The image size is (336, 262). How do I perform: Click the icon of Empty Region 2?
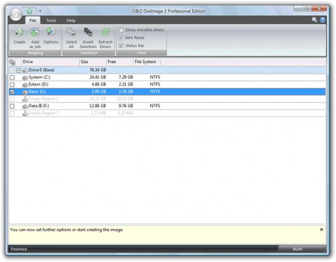pos(25,113)
